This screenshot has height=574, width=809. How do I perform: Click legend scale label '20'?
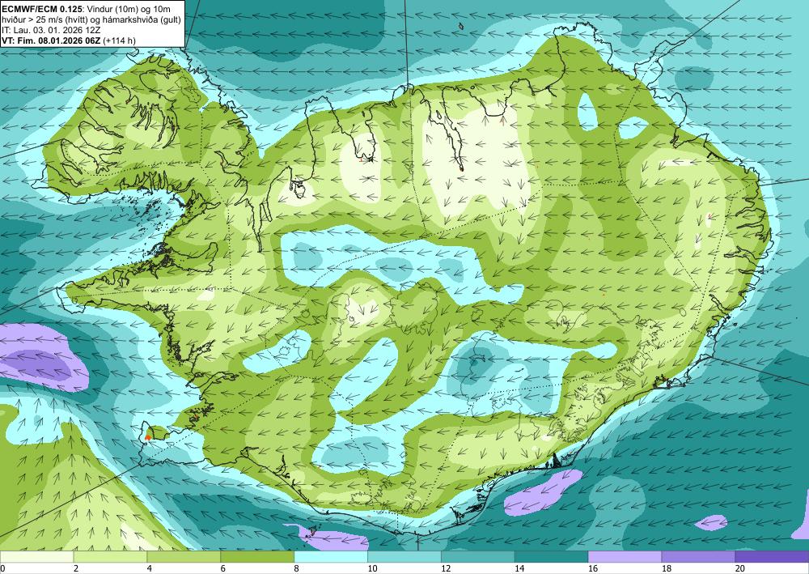pyautogui.click(x=740, y=569)
